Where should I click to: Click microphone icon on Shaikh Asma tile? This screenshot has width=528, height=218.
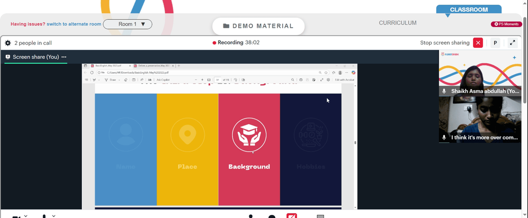click(444, 91)
